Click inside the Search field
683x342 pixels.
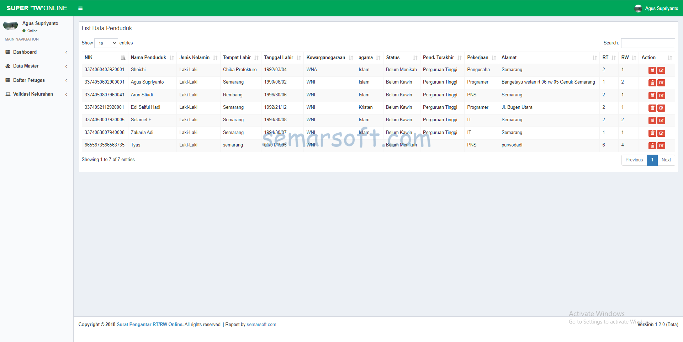(x=647, y=43)
